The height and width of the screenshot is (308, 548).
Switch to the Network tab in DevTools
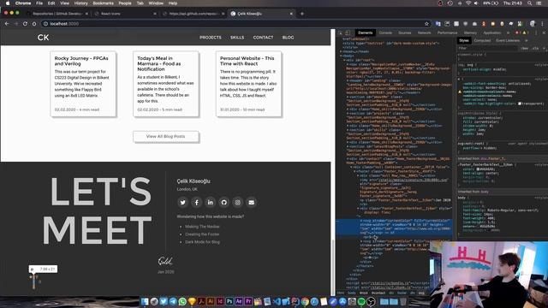425,33
